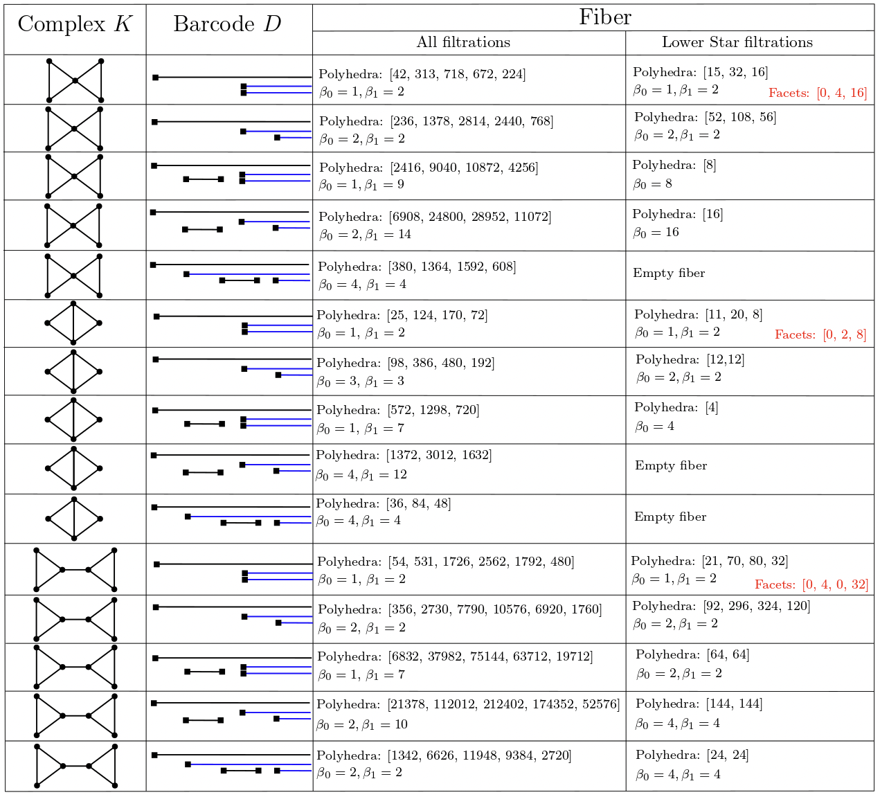This screenshot has height=797, width=880.
Task: Click the "All filtrations" subheader
Action: tap(463, 42)
